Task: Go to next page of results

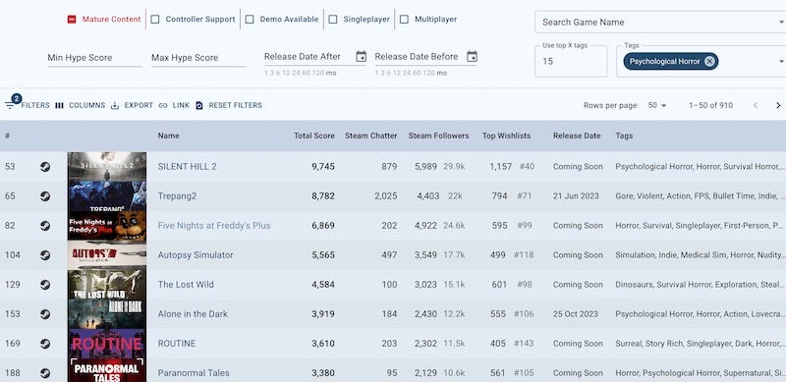Action: coord(778,105)
